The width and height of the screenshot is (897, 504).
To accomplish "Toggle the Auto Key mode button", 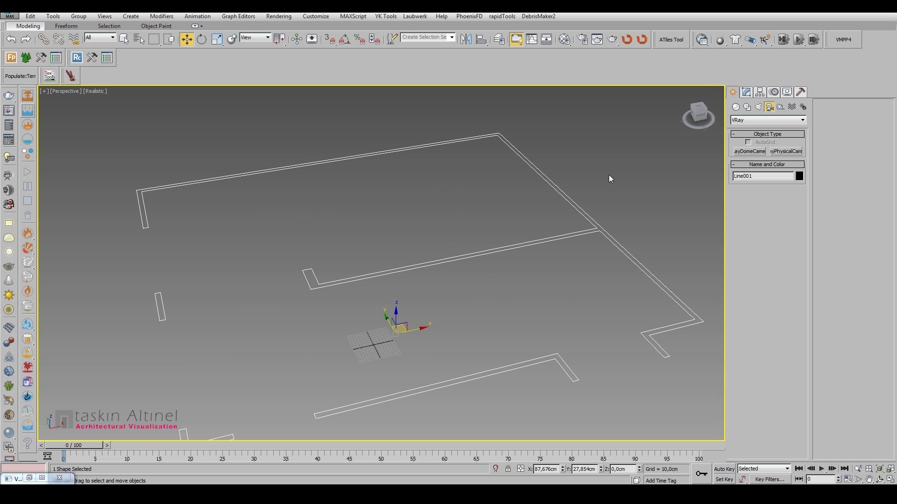I will 725,469.
